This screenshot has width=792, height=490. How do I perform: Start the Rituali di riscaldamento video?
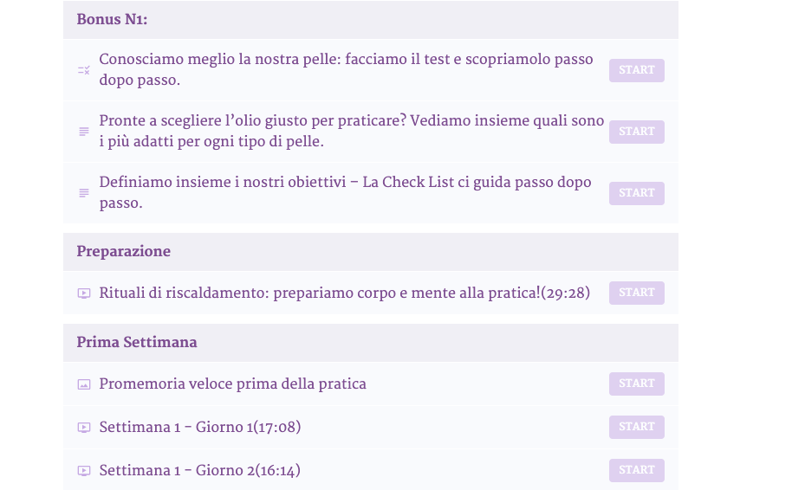click(x=636, y=293)
